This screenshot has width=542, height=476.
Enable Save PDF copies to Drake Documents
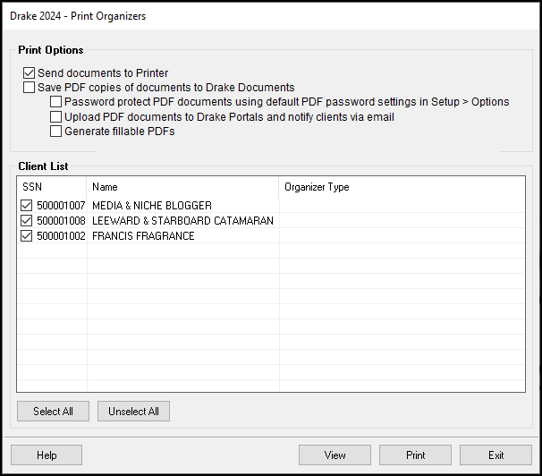tap(29, 87)
